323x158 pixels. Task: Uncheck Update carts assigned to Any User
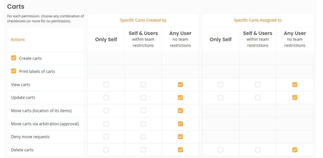pos(295,98)
